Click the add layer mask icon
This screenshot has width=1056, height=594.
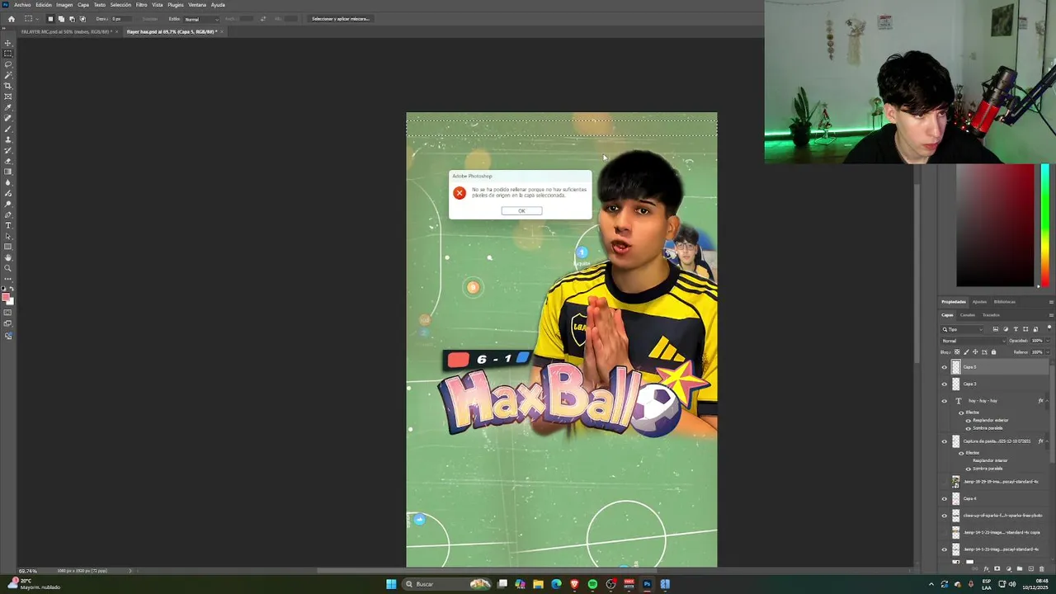click(997, 569)
